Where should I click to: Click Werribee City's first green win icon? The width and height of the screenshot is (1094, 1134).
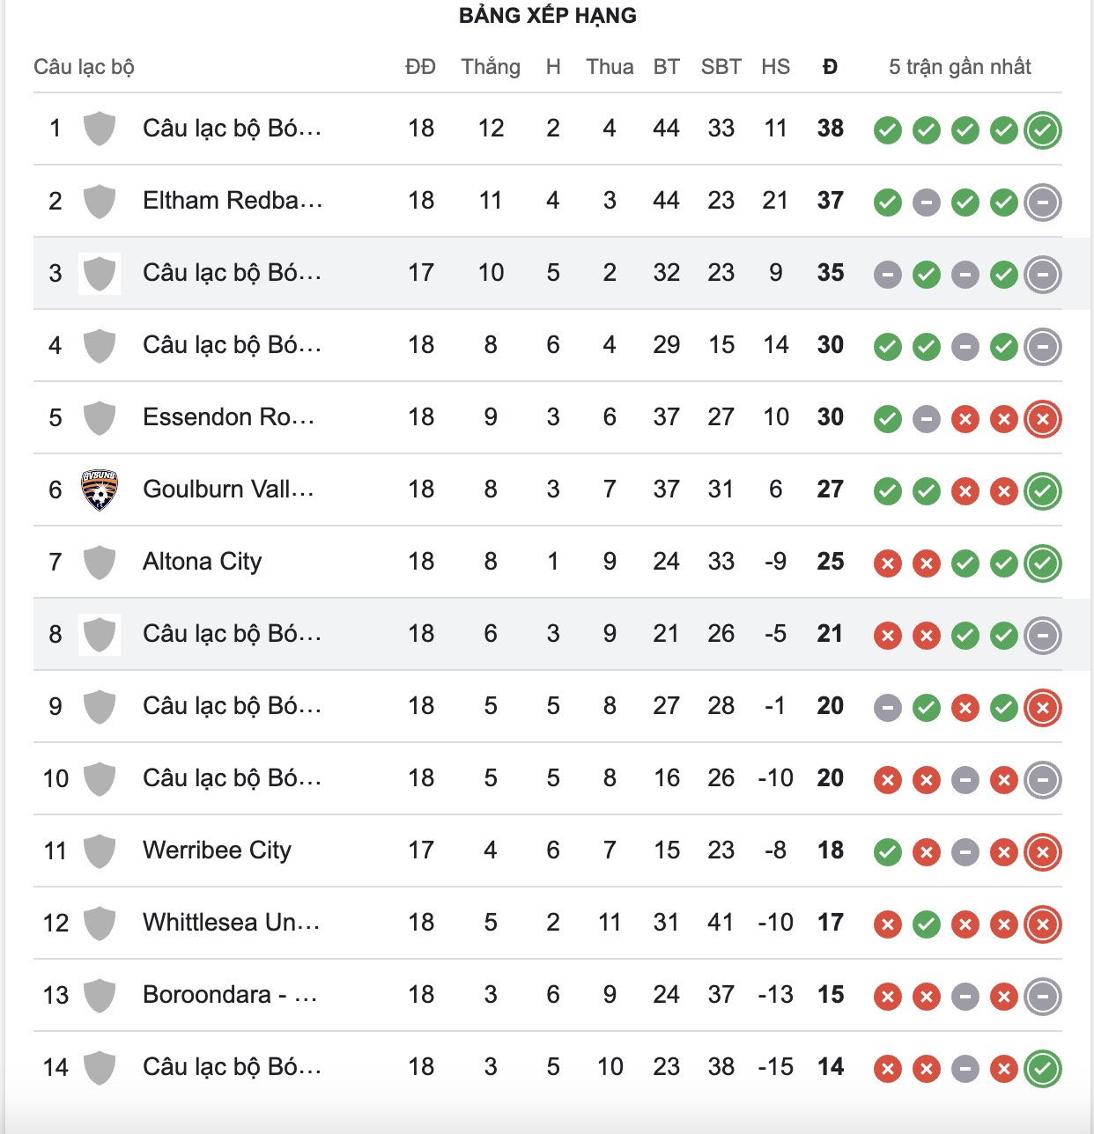pyautogui.click(x=888, y=852)
